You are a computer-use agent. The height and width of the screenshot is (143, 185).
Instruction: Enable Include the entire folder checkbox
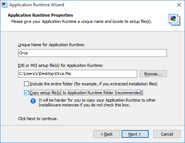[x=26, y=84]
